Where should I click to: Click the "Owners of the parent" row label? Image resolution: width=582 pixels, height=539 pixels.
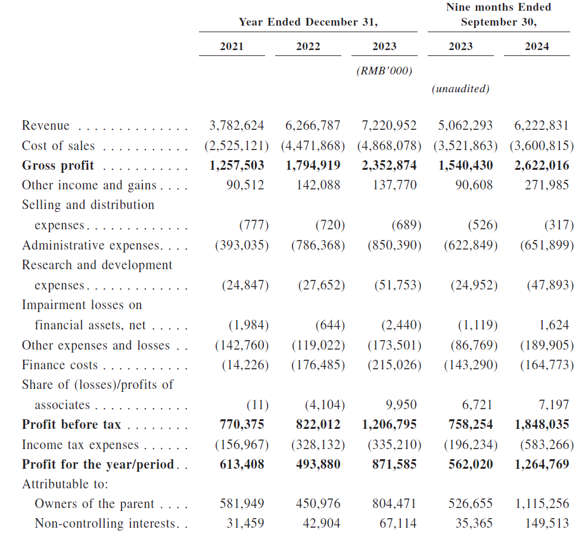click(x=94, y=504)
